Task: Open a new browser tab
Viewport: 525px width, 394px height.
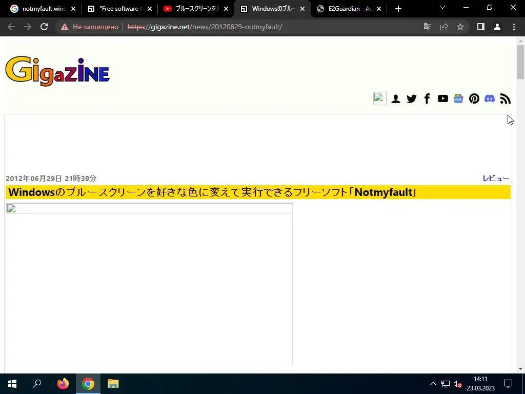Action: tap(398, 9)
